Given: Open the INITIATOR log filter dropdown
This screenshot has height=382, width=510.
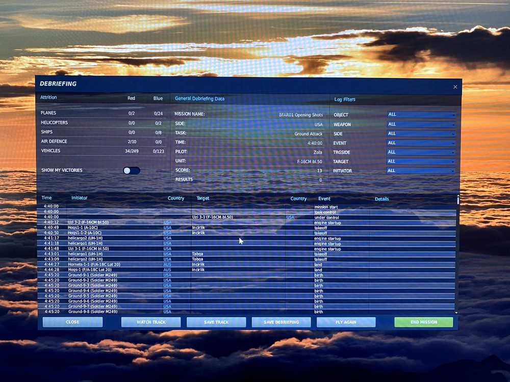Looking at the screenshot, I should 421,171.
